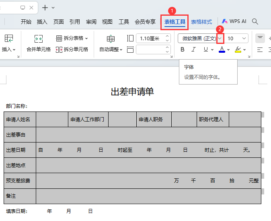
Task: Open cell size dialog launcher
Action: click(x=171, y=56)
